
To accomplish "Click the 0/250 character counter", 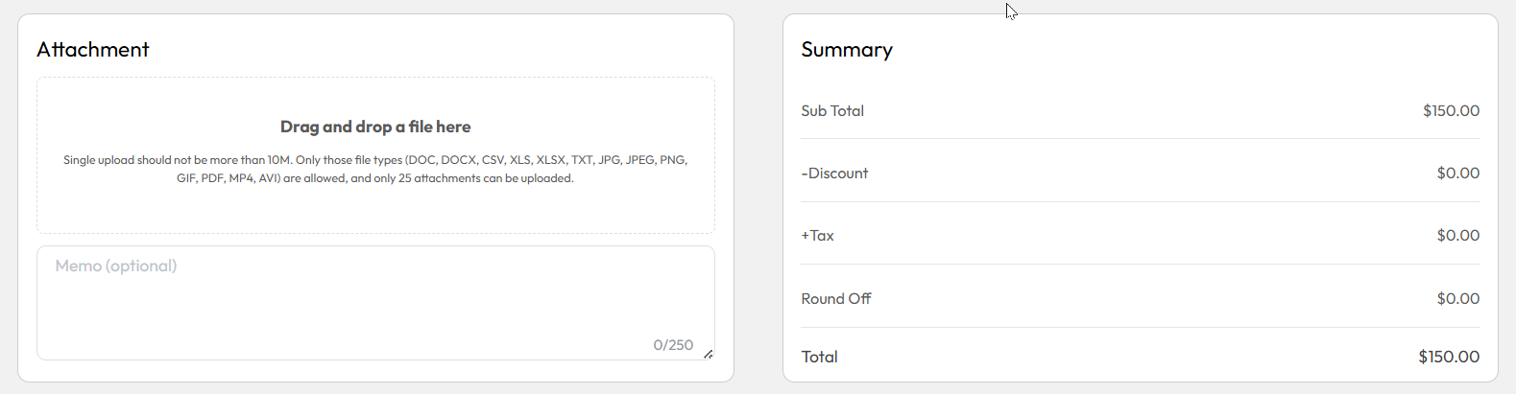I will pyautogui.click(x=673, y=345).
